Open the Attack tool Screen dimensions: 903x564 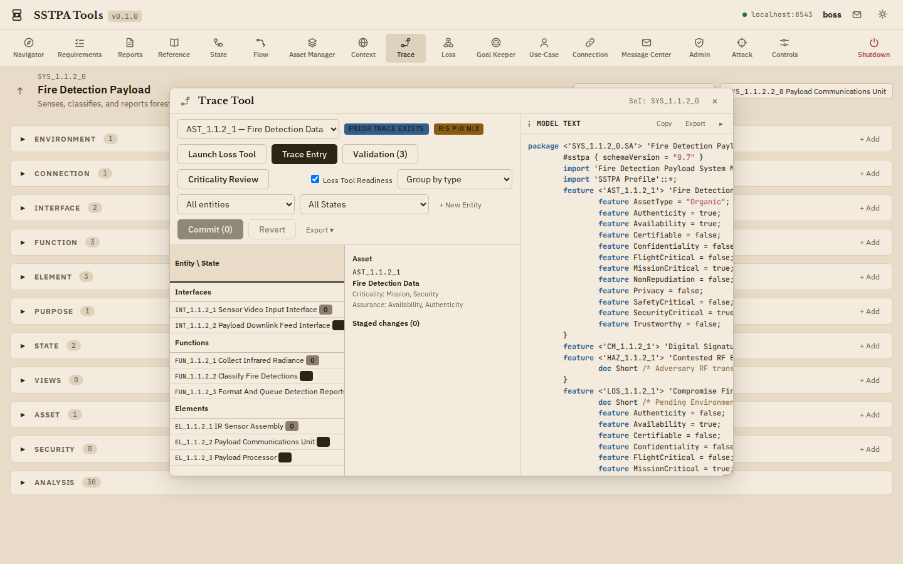pyautogui.click(x=742, y=48)
